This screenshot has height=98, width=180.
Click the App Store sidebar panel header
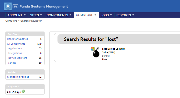click(25, 86)
